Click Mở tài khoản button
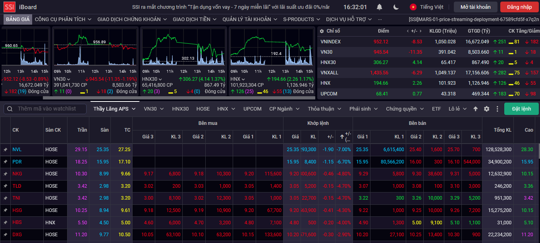Viewport: 540px width, 243px height. (x=475, y=7)
